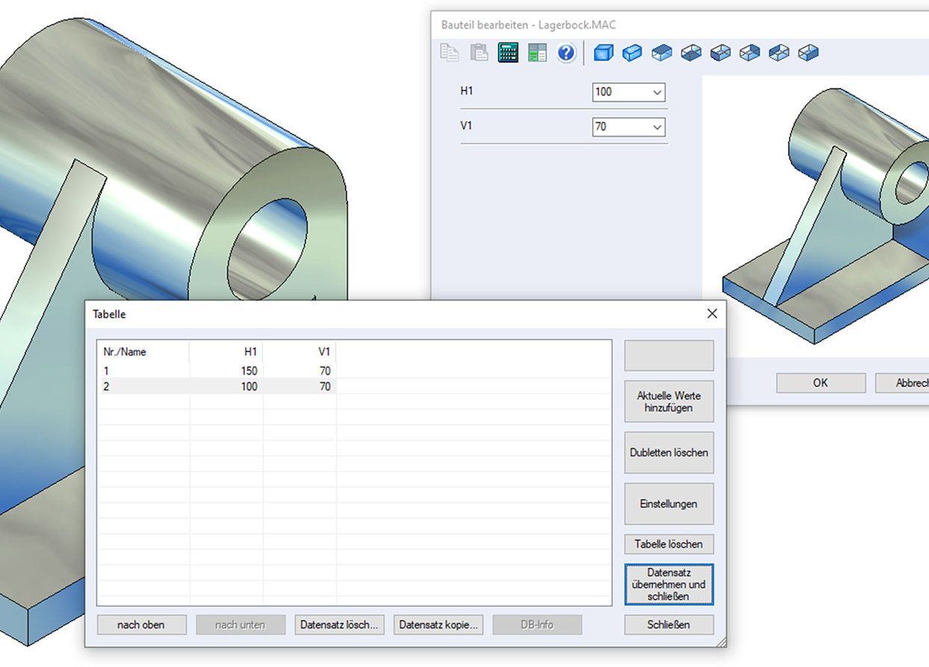Click Tabelle löschen button
The image size is (929, 667).
point(669,544)
